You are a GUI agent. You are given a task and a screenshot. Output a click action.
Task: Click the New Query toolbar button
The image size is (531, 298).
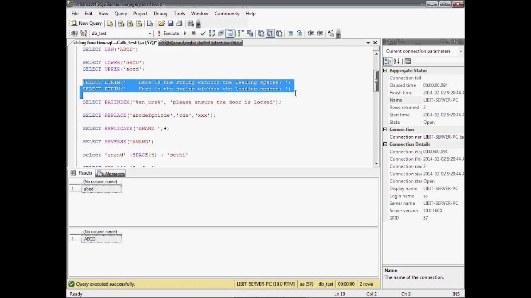pyautogui.click(x=86, y=23)
